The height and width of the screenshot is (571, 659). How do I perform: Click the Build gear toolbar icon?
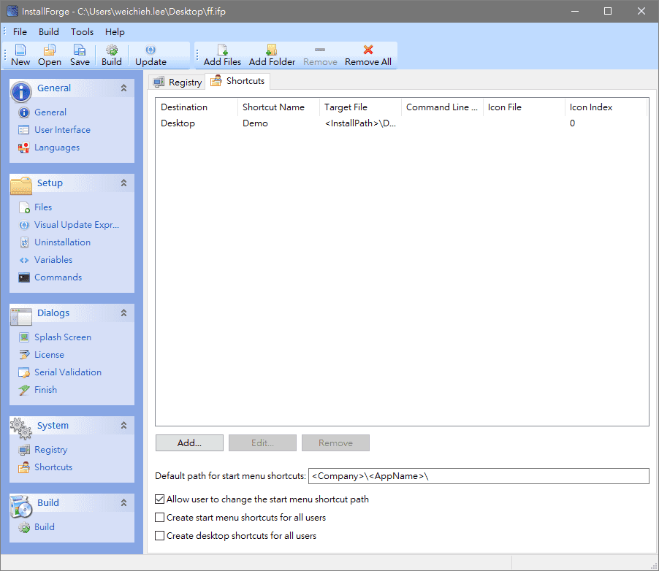point(111,50)
